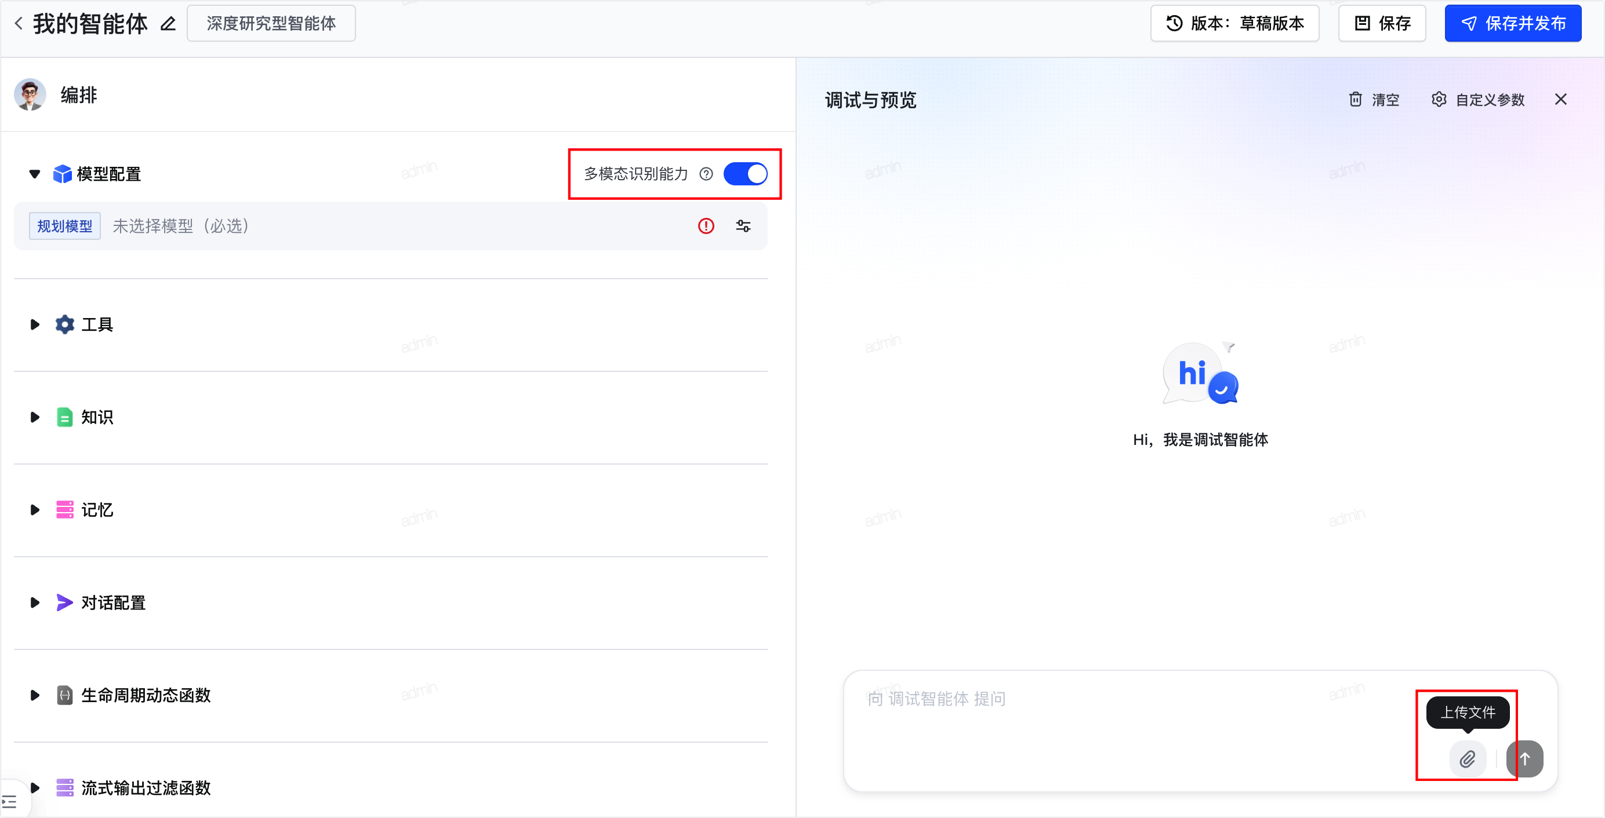Click the purple 流式输出过滤函数 icon

pos(65,788)
